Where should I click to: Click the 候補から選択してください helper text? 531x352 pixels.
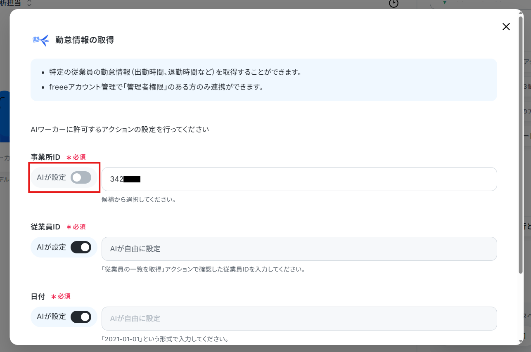click(x=139, y=200)
